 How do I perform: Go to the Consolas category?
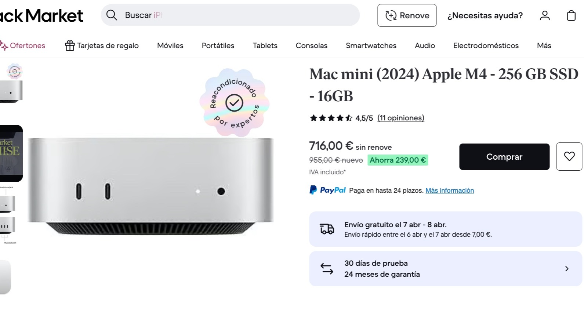click(x=311, y=46)
